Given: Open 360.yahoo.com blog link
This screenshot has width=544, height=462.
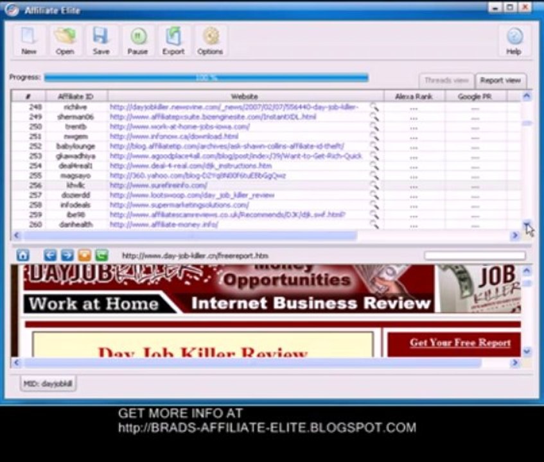Looking at the screenshot, I should [198, 176].
